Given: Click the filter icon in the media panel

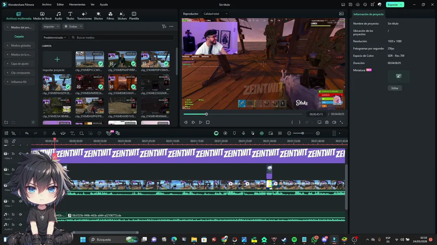Looking at the screenshot, I should (x=164, y=26).
